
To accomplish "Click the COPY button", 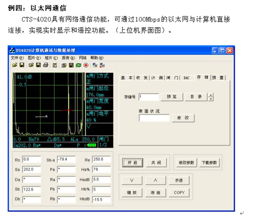I will (179, 193).
